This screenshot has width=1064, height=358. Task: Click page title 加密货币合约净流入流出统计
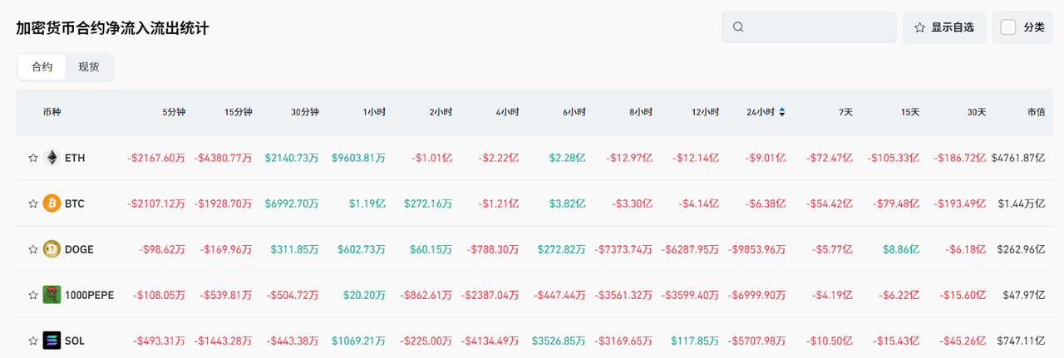tap(112, 28)
